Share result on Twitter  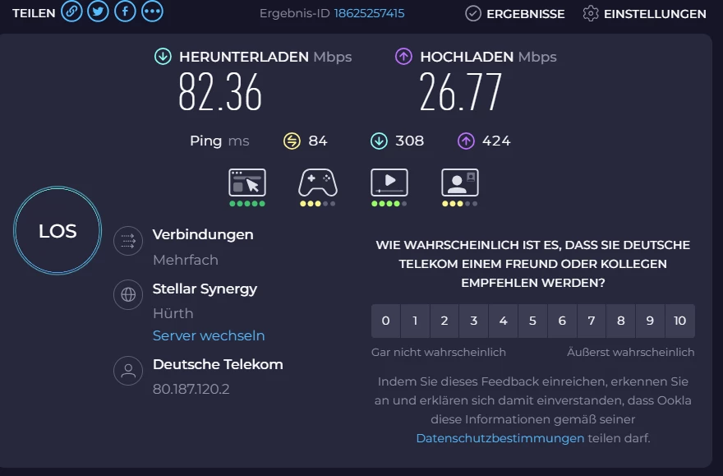pyautogui.click(x=99, y=11)
